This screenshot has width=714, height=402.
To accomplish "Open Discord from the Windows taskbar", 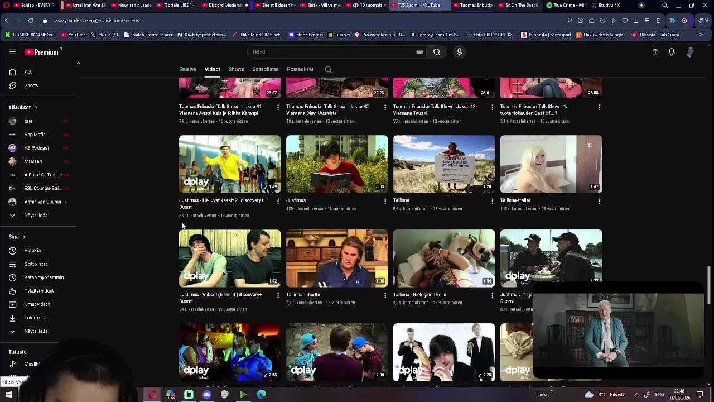I will pyautogui.click(x=207, y=394).
